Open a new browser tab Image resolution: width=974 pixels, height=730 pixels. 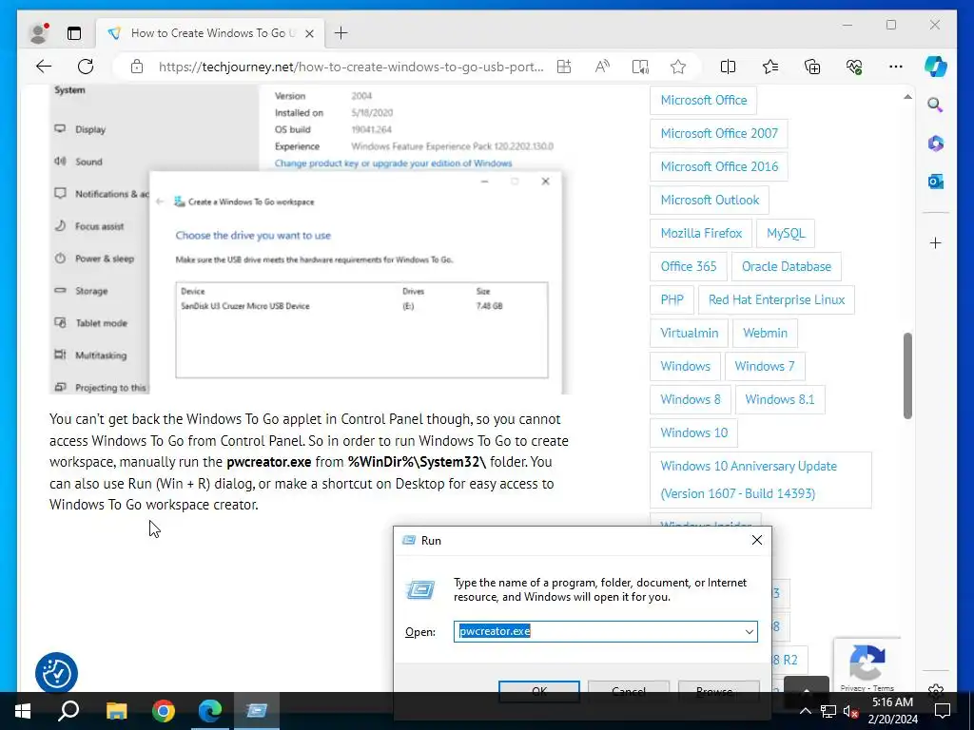[341, 33]
